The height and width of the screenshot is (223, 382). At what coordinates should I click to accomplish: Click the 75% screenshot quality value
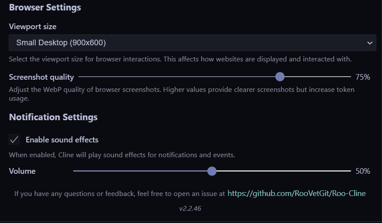tap(363, 77)
